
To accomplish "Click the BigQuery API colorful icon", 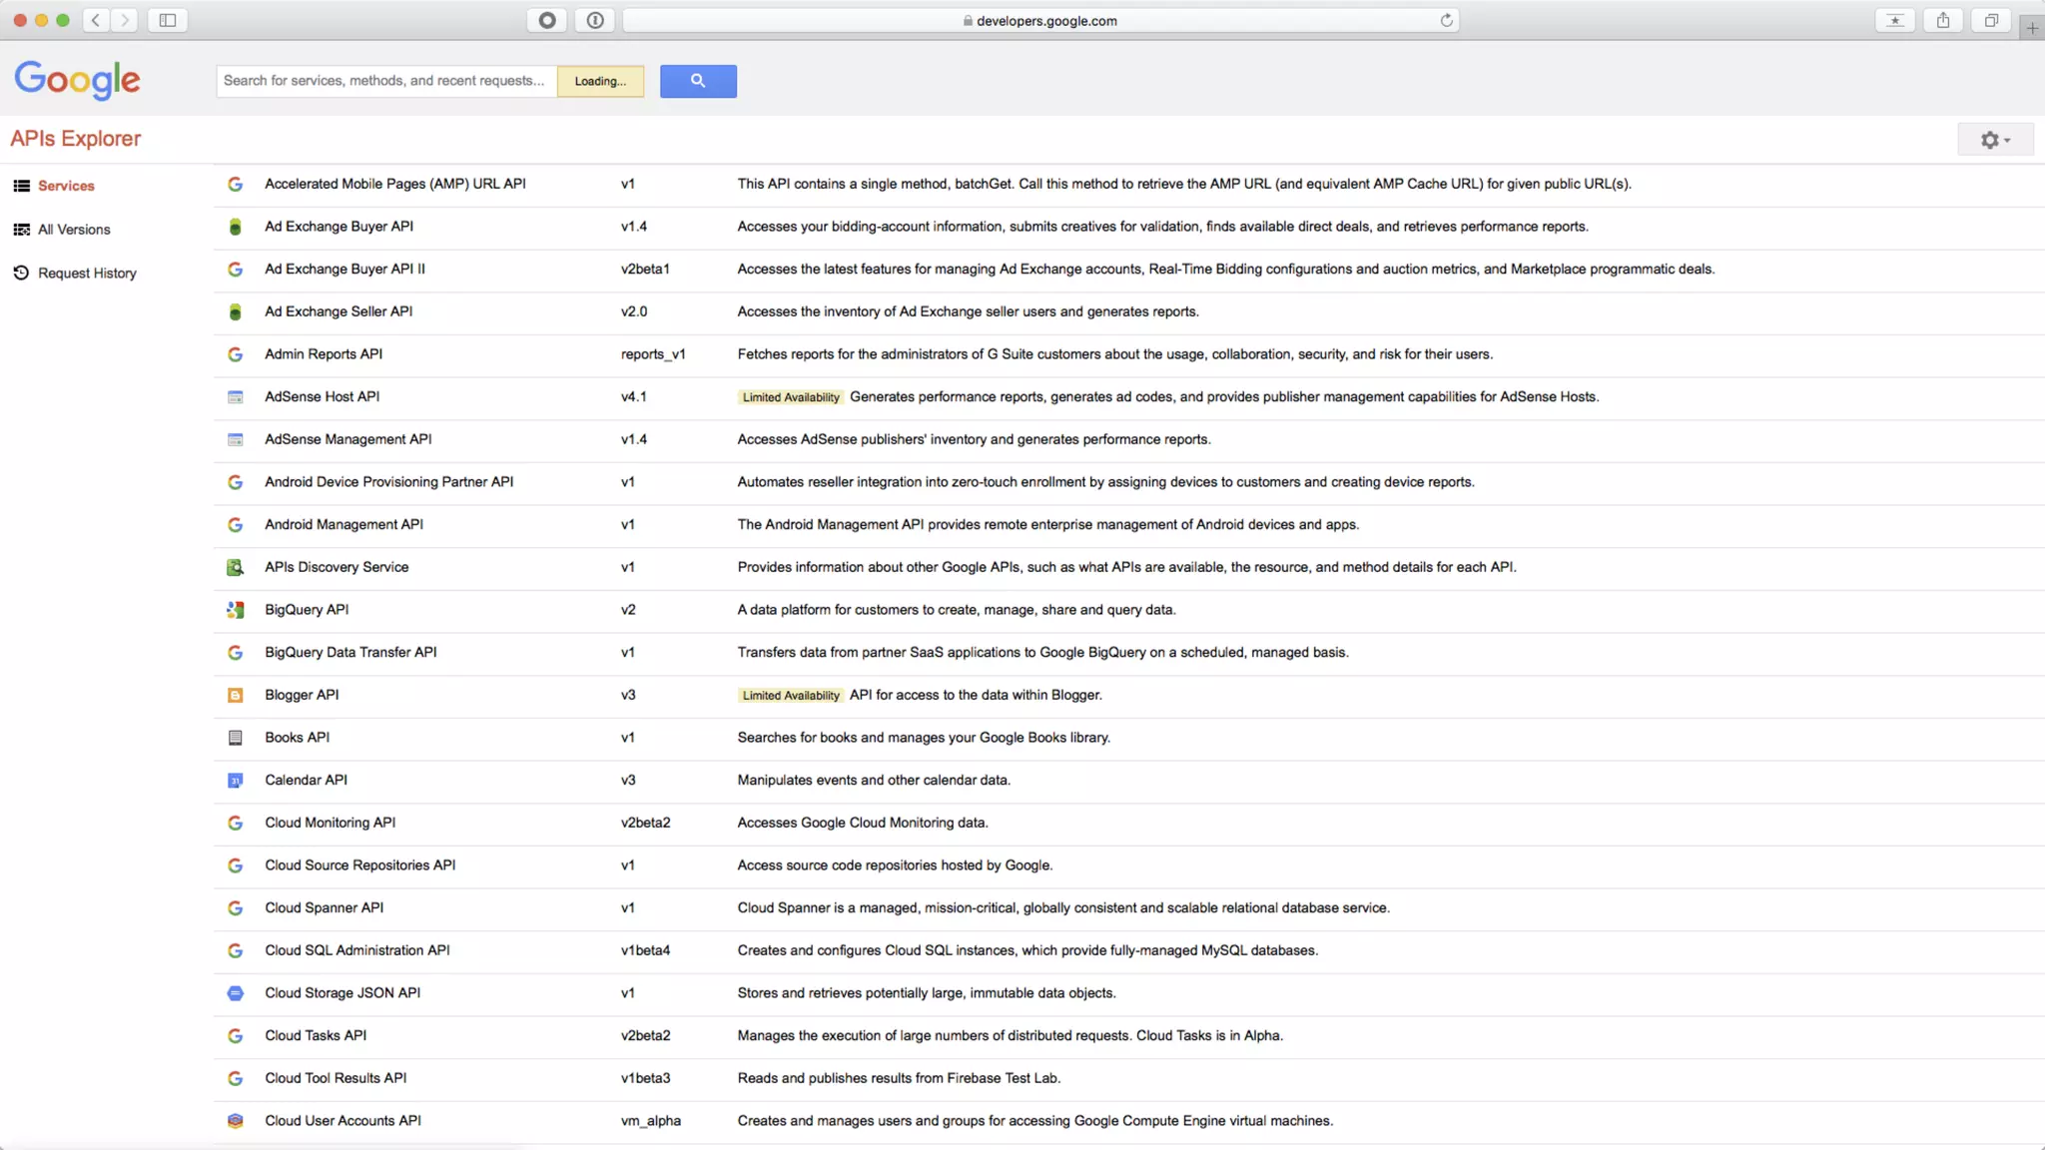I will pos(236,610).
